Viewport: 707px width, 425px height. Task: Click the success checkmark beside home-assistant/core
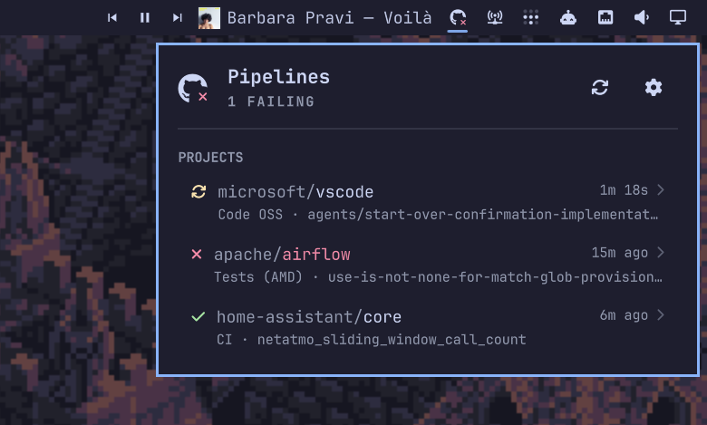point(198,317)
